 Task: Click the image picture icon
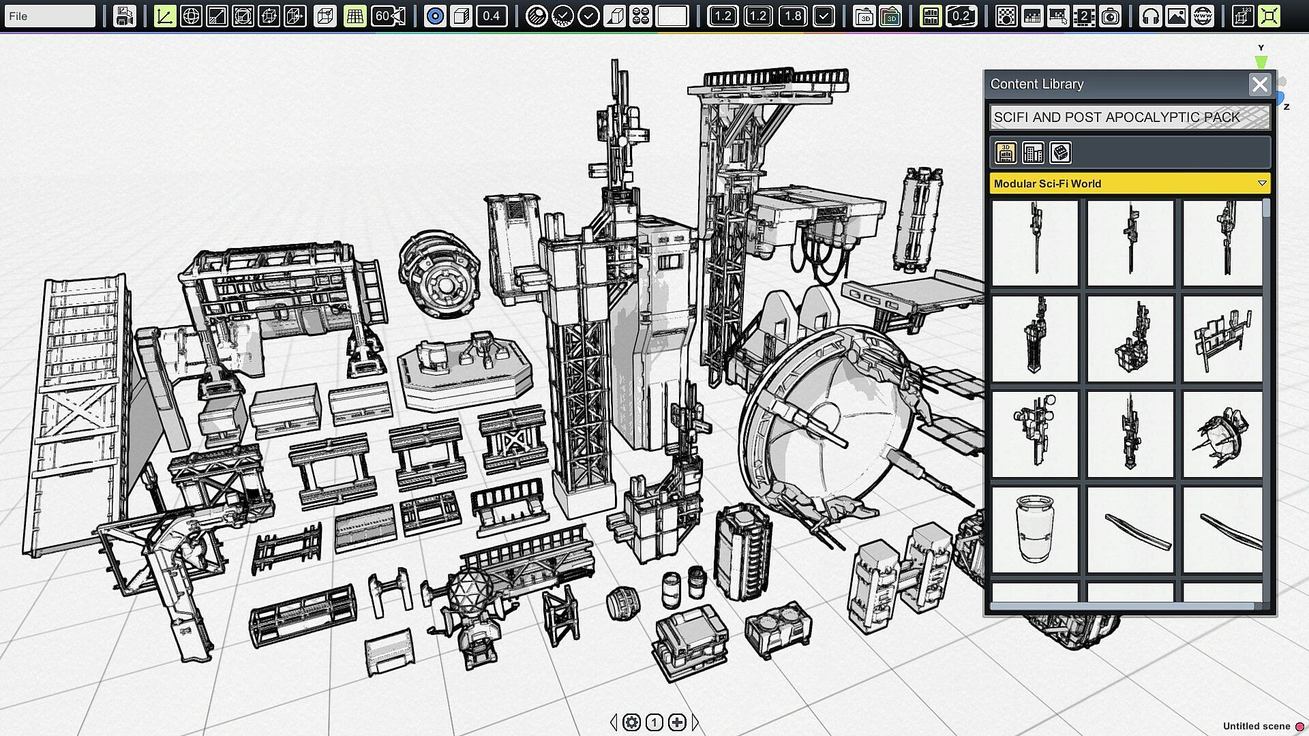pyautogui.click(x=1177, y=16)
